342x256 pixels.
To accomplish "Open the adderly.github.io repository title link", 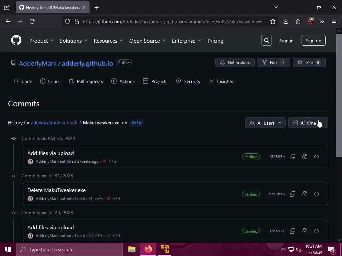I will [x=88, y=63].
